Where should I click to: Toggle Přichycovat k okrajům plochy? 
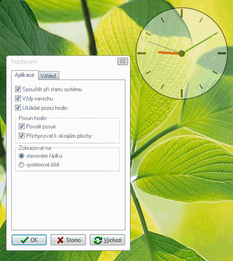pos(21,136)
